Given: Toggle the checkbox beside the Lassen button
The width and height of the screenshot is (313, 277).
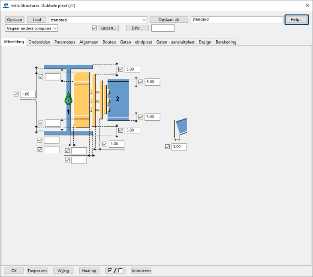Looking at the screenshot, I should [95, 28].
